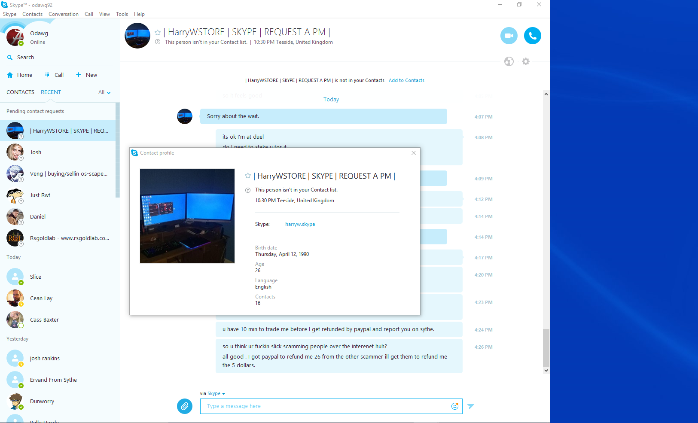This screenshot has height=423, width=698.
Task: Click the 4:26 PM message timestamp
Action: pos(484,347)
